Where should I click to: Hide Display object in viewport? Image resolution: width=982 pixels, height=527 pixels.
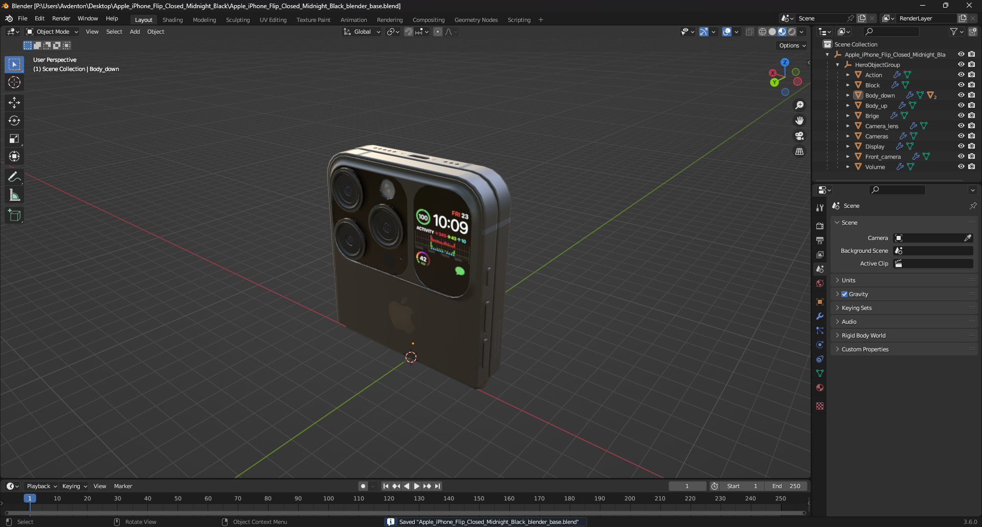coord(961,146)
